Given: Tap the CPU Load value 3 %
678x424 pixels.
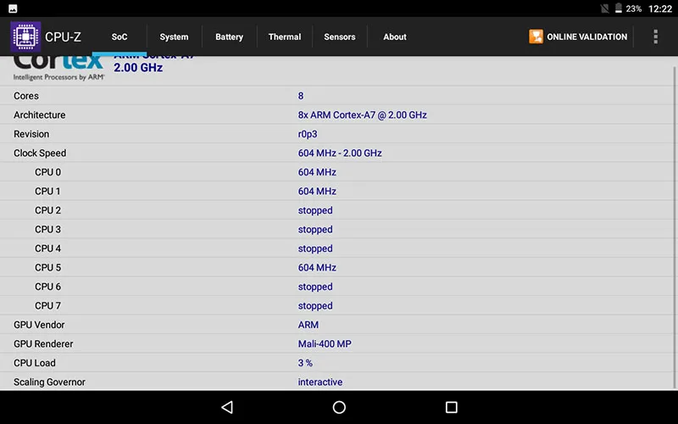Looking at the screenshot, I should [x=305, y=363].
